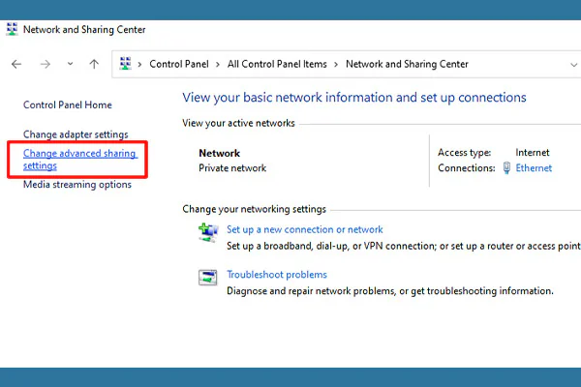Open address bar history dropdown
Viewport: 581px width, 387px height.
[x=573, y=65]
